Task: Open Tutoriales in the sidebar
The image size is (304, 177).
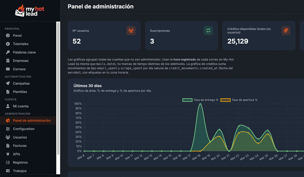Action: [28, 44]
